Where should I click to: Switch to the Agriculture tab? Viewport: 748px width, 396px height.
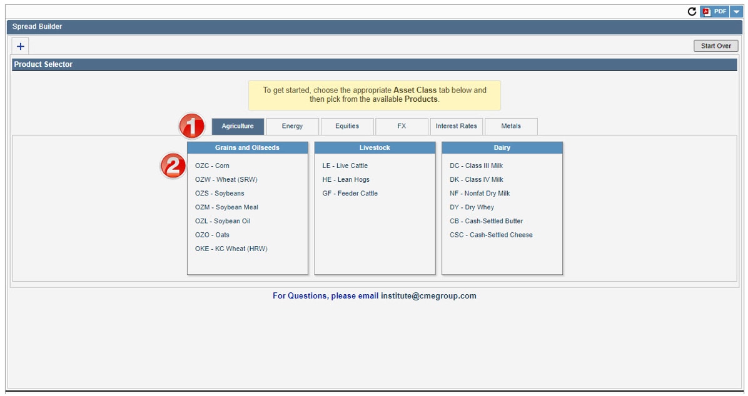coord(238,126)
